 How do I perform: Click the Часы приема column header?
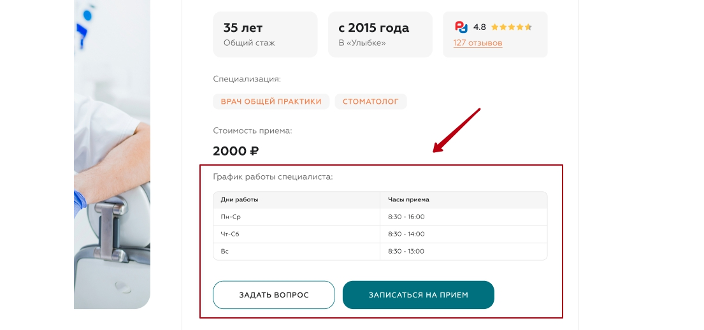point(408,199)
